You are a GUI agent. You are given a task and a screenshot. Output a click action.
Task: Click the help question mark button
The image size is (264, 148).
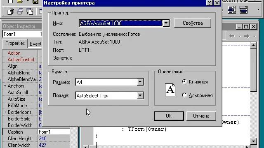coord(209,3)
